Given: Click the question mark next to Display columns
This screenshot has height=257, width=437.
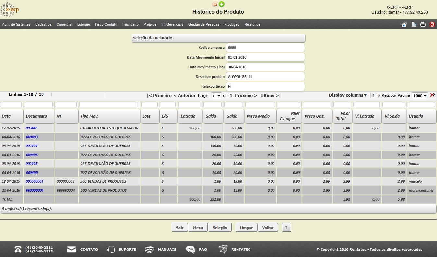Looking at the screenshot, I should pyautogui.click(x=373, y=95).
